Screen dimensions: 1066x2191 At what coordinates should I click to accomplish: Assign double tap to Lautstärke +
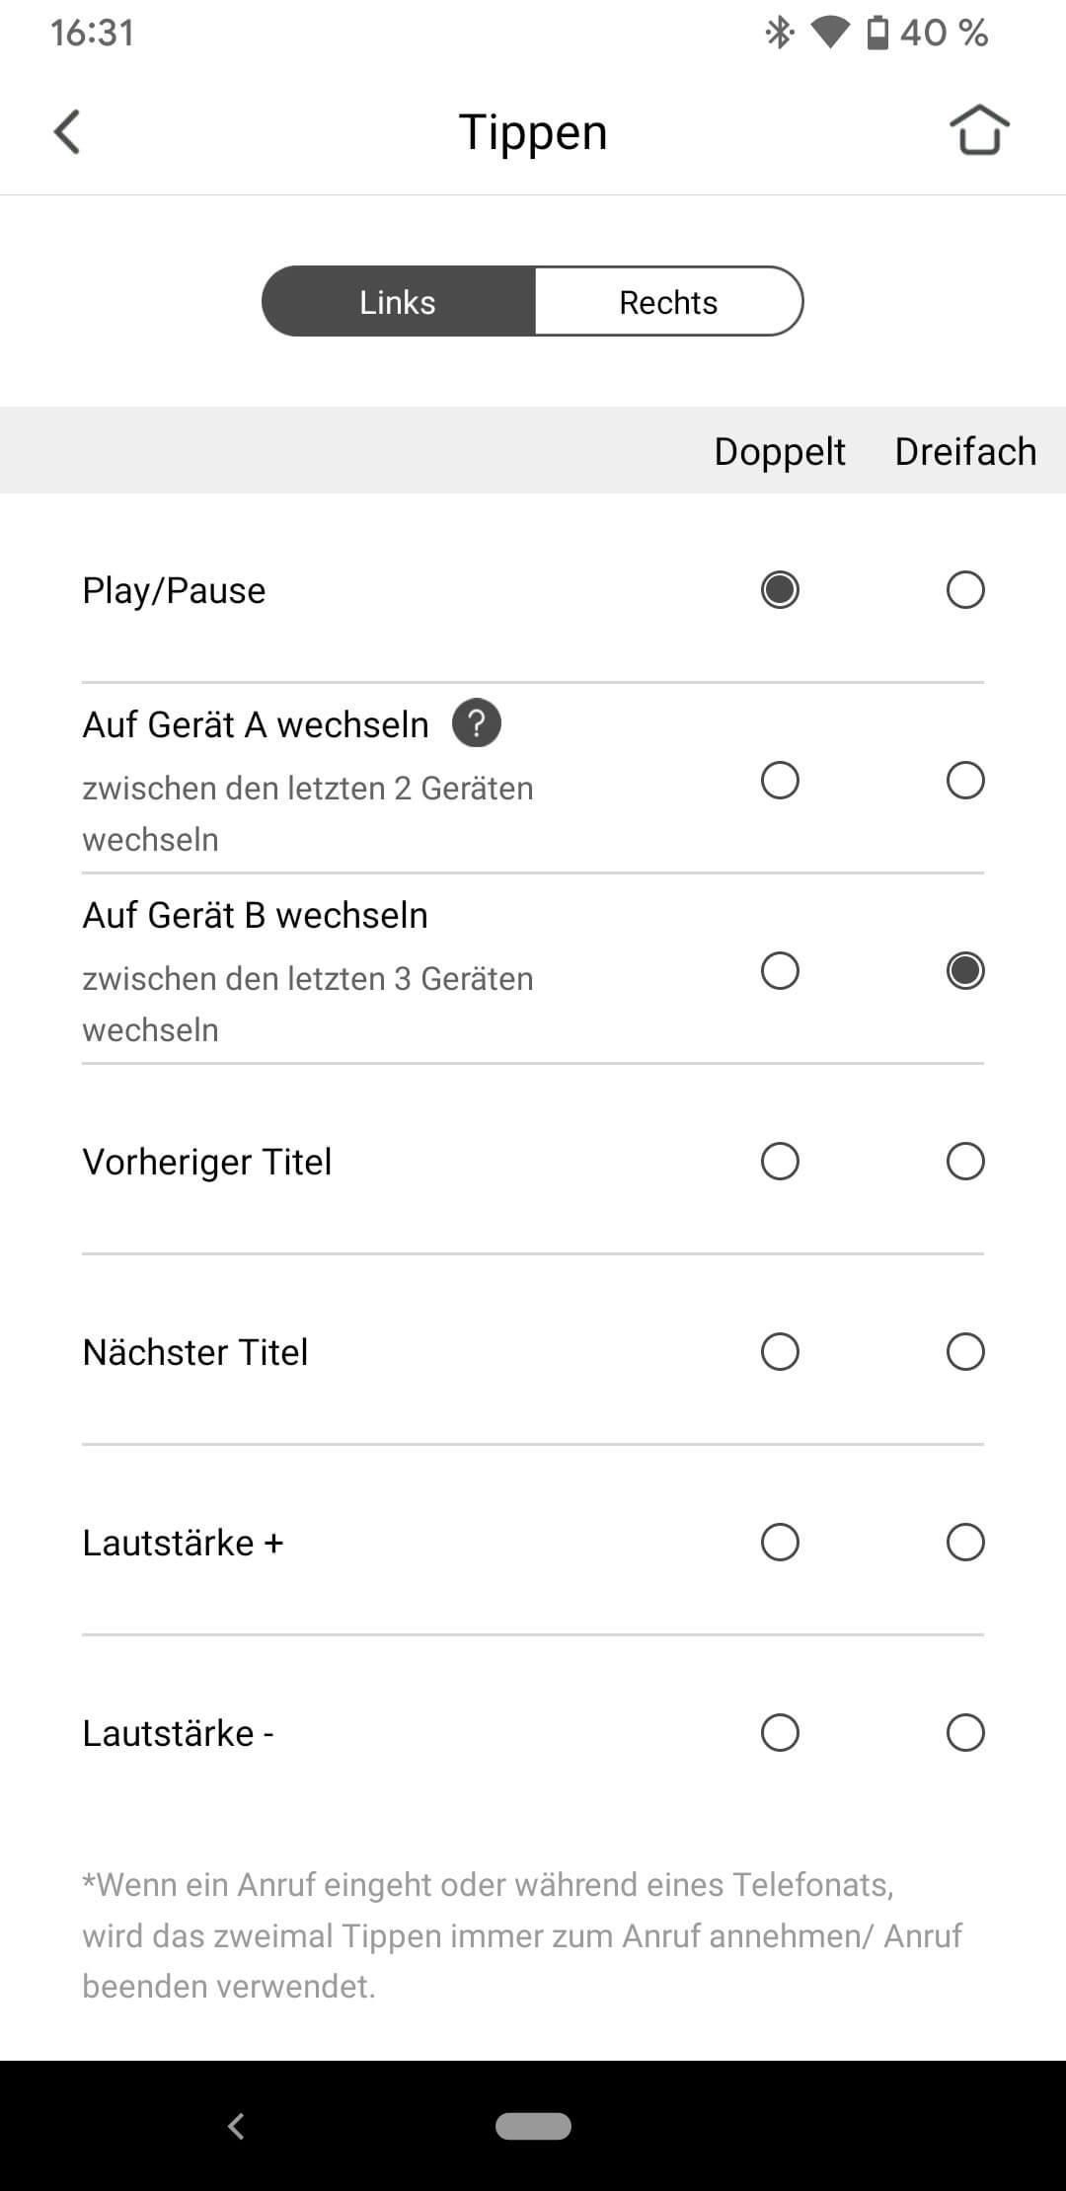[x=780, y=1543]
